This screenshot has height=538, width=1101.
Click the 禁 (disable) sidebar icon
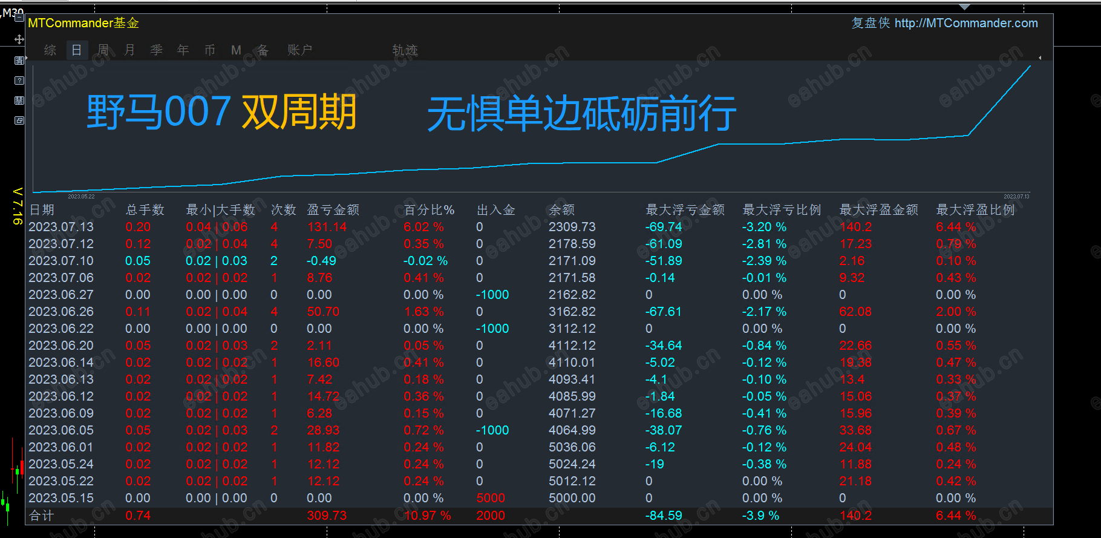[19, 100]
